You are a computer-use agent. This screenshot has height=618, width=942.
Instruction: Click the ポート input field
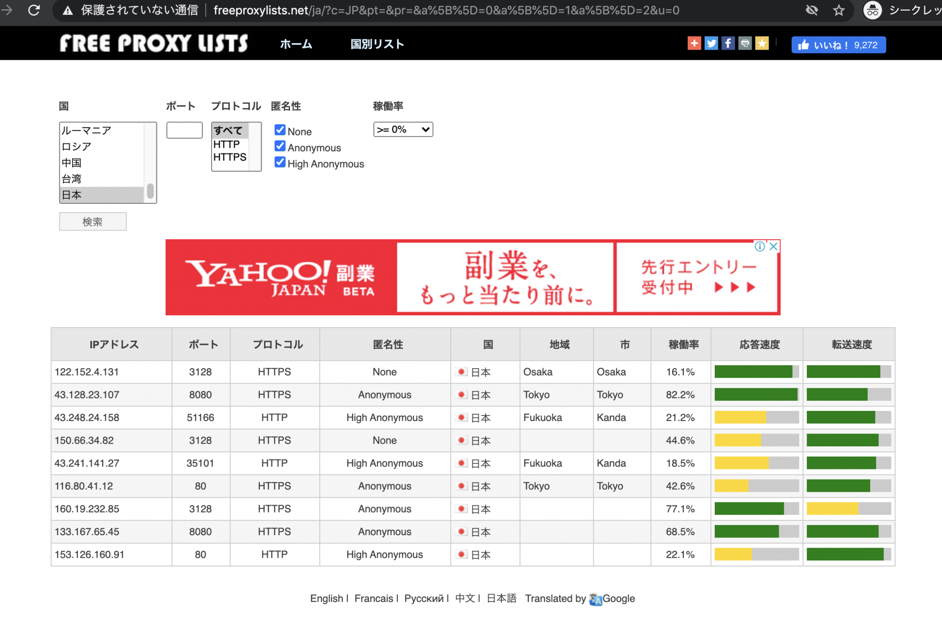184,130
